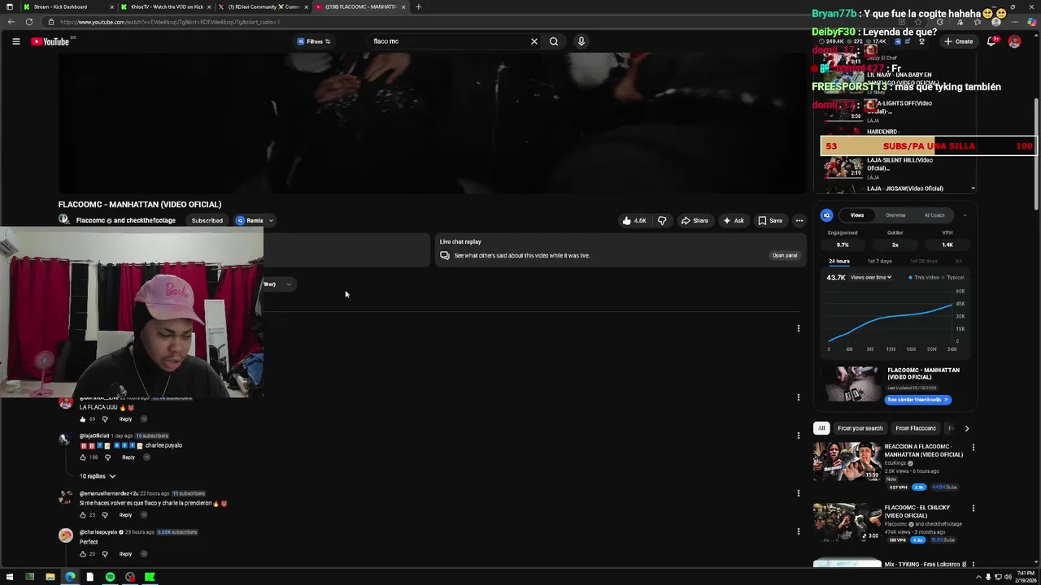The width and height of the screenshot is (1041, 585).
Task: Open a new browser tab with plus
Action: pos(418,6)
